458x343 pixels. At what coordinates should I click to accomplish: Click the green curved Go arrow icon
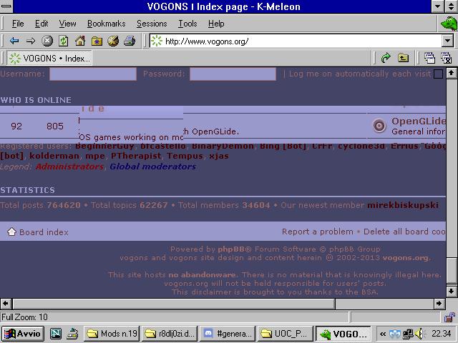pyautogui.click(x=386, y=57)
